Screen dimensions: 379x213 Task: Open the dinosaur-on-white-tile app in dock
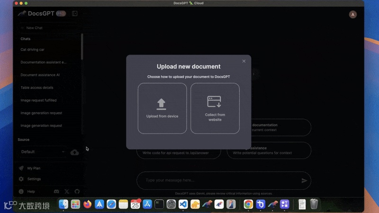click(219, 204)
